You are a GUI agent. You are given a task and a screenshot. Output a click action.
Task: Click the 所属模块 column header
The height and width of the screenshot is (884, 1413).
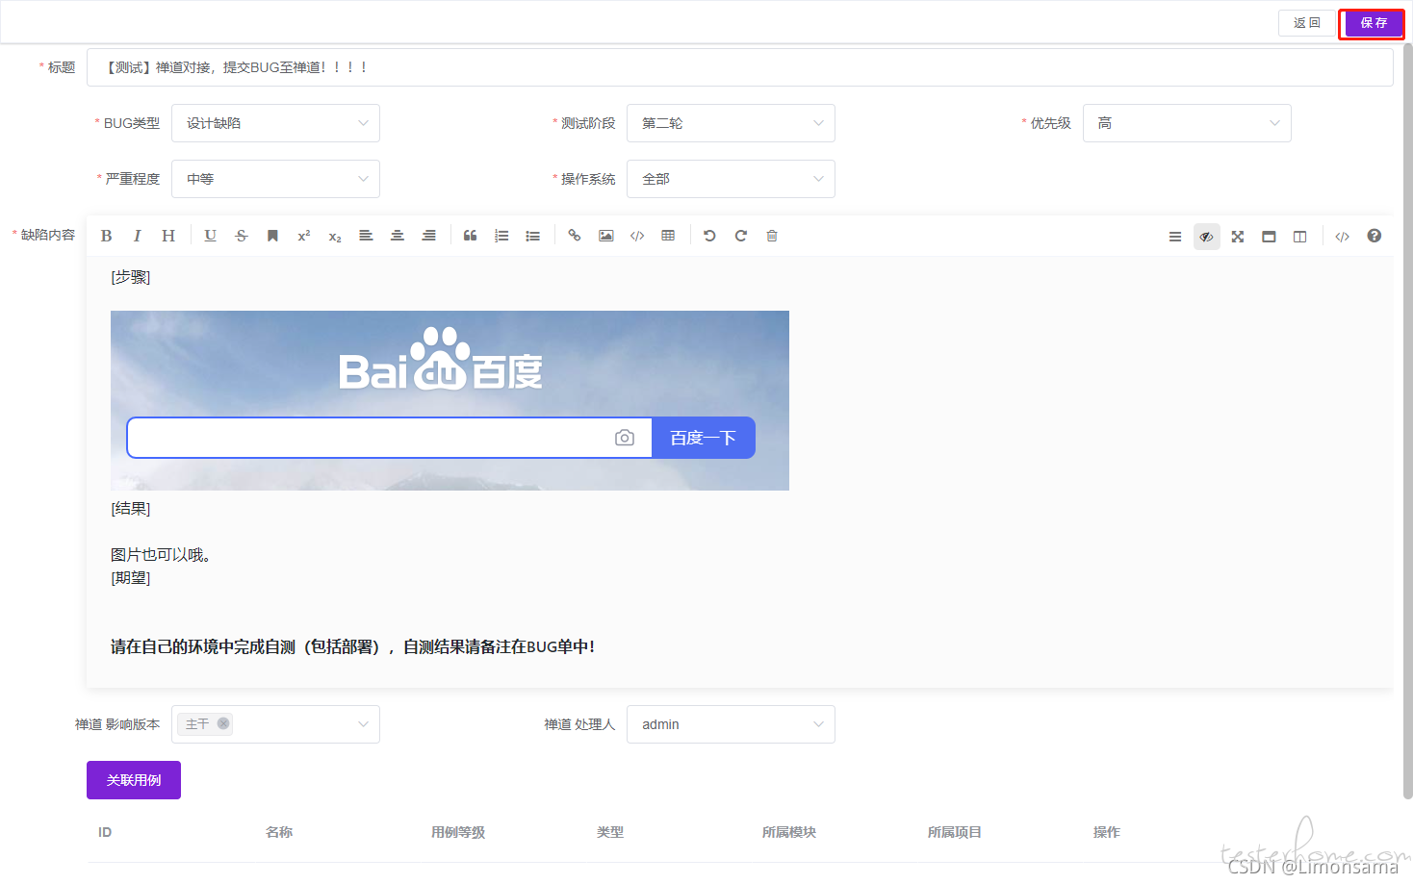click(789, 832)
